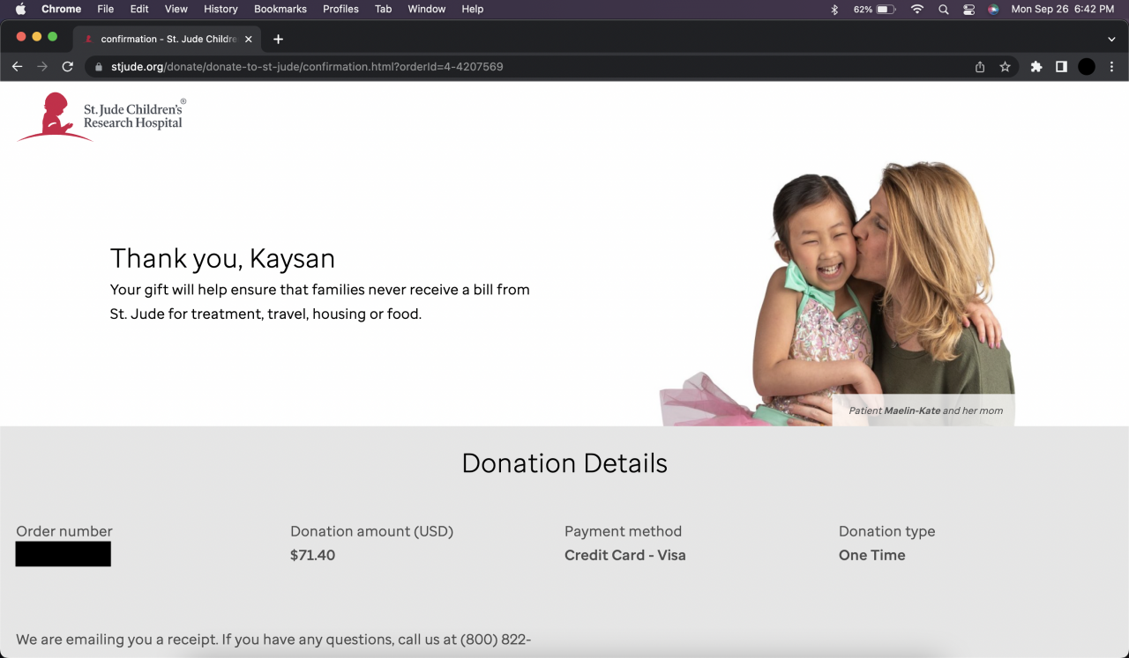This screenshot has height=658, width=1129.
Task: Share this page
Action: click(980, 67)
